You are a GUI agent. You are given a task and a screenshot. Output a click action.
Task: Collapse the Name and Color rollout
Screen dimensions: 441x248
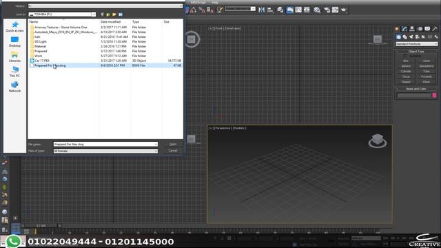416,89
